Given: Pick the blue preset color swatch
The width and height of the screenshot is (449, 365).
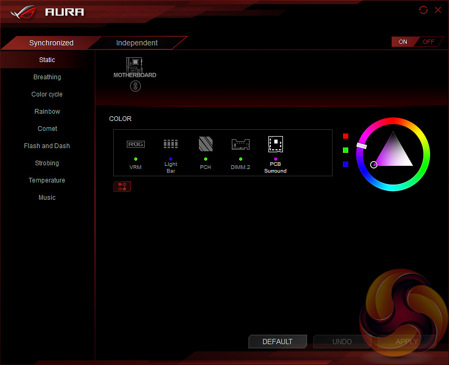Looking at the screenshot, I should pyautogui.click(x=346, y=164).
